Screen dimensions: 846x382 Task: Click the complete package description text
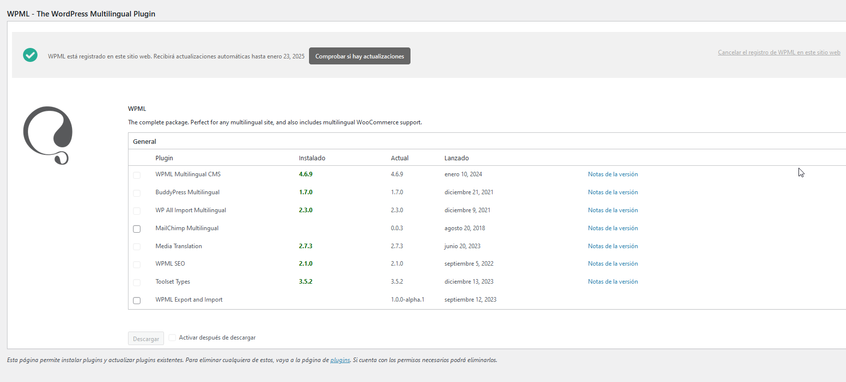point(275,122)
